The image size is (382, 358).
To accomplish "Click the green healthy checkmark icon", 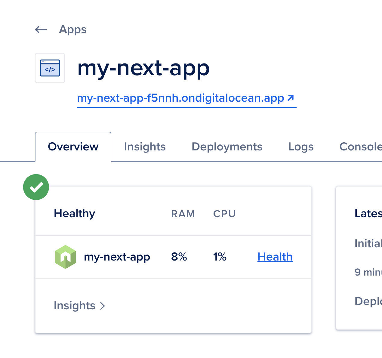I will click(36, 187).
